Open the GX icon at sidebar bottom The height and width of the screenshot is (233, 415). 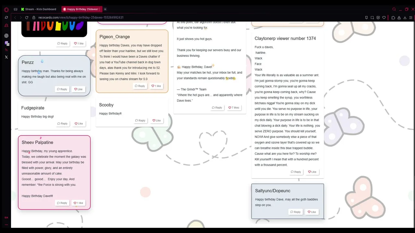(6, 217)
